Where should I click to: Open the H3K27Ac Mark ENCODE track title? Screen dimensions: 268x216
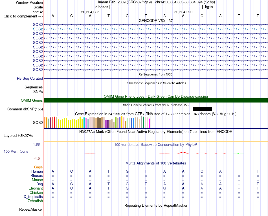156,132
